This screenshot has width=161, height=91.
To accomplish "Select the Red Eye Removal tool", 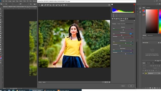I will [x=59, y=5].
